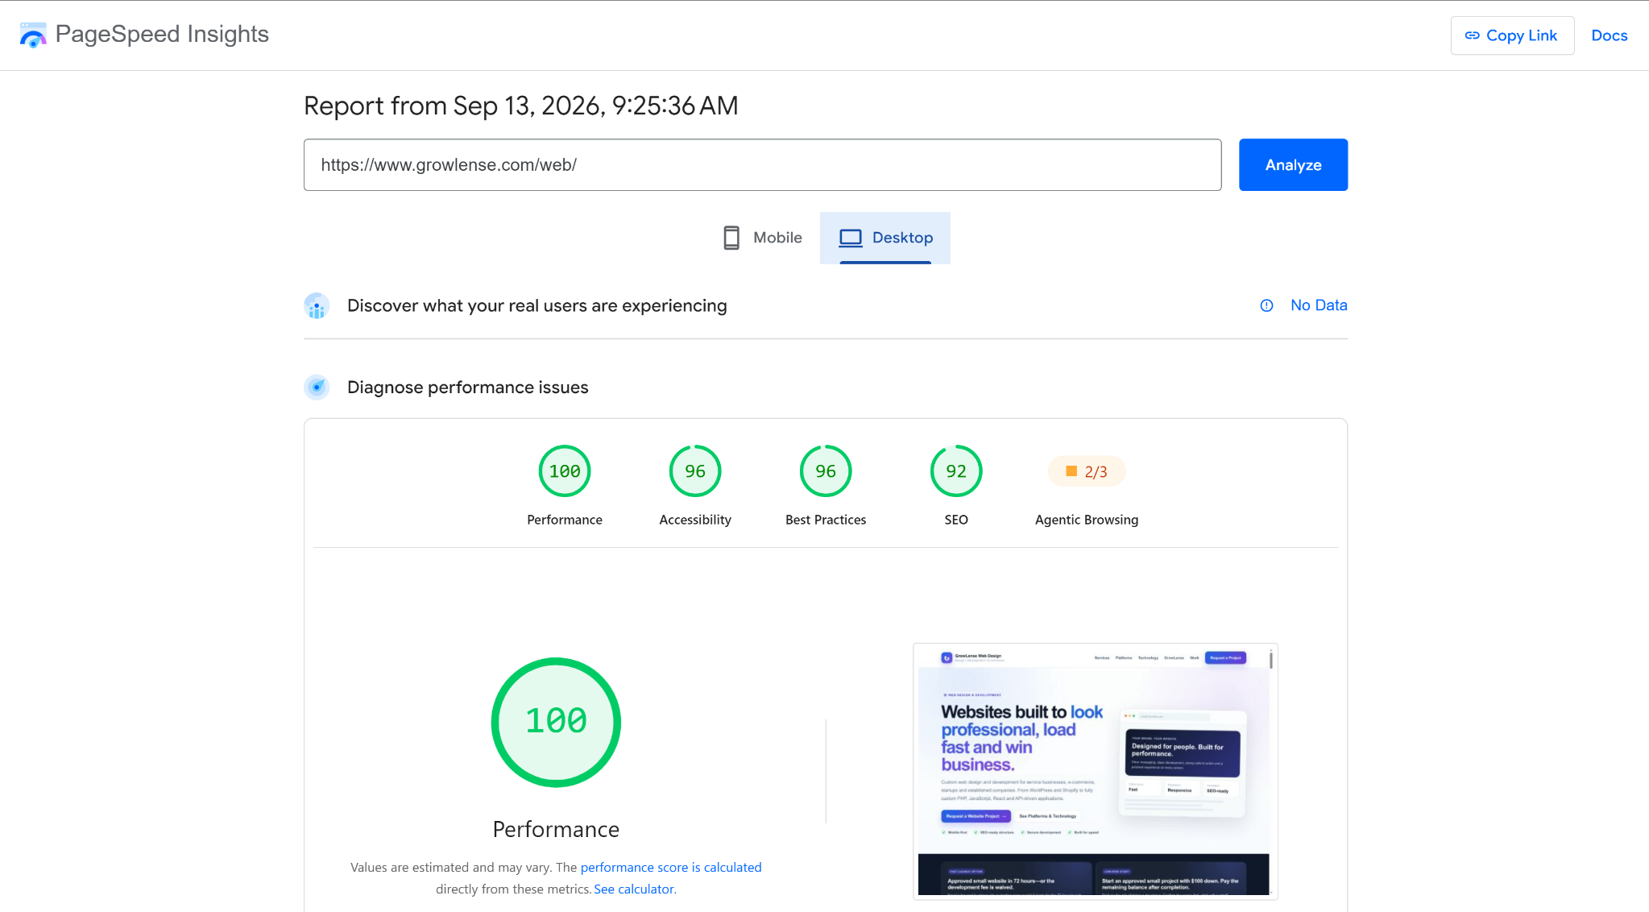The width and height of the screenshot is (1649, 912).
Task: Select the Performance 100 score gauge
Action: (565, 471)
